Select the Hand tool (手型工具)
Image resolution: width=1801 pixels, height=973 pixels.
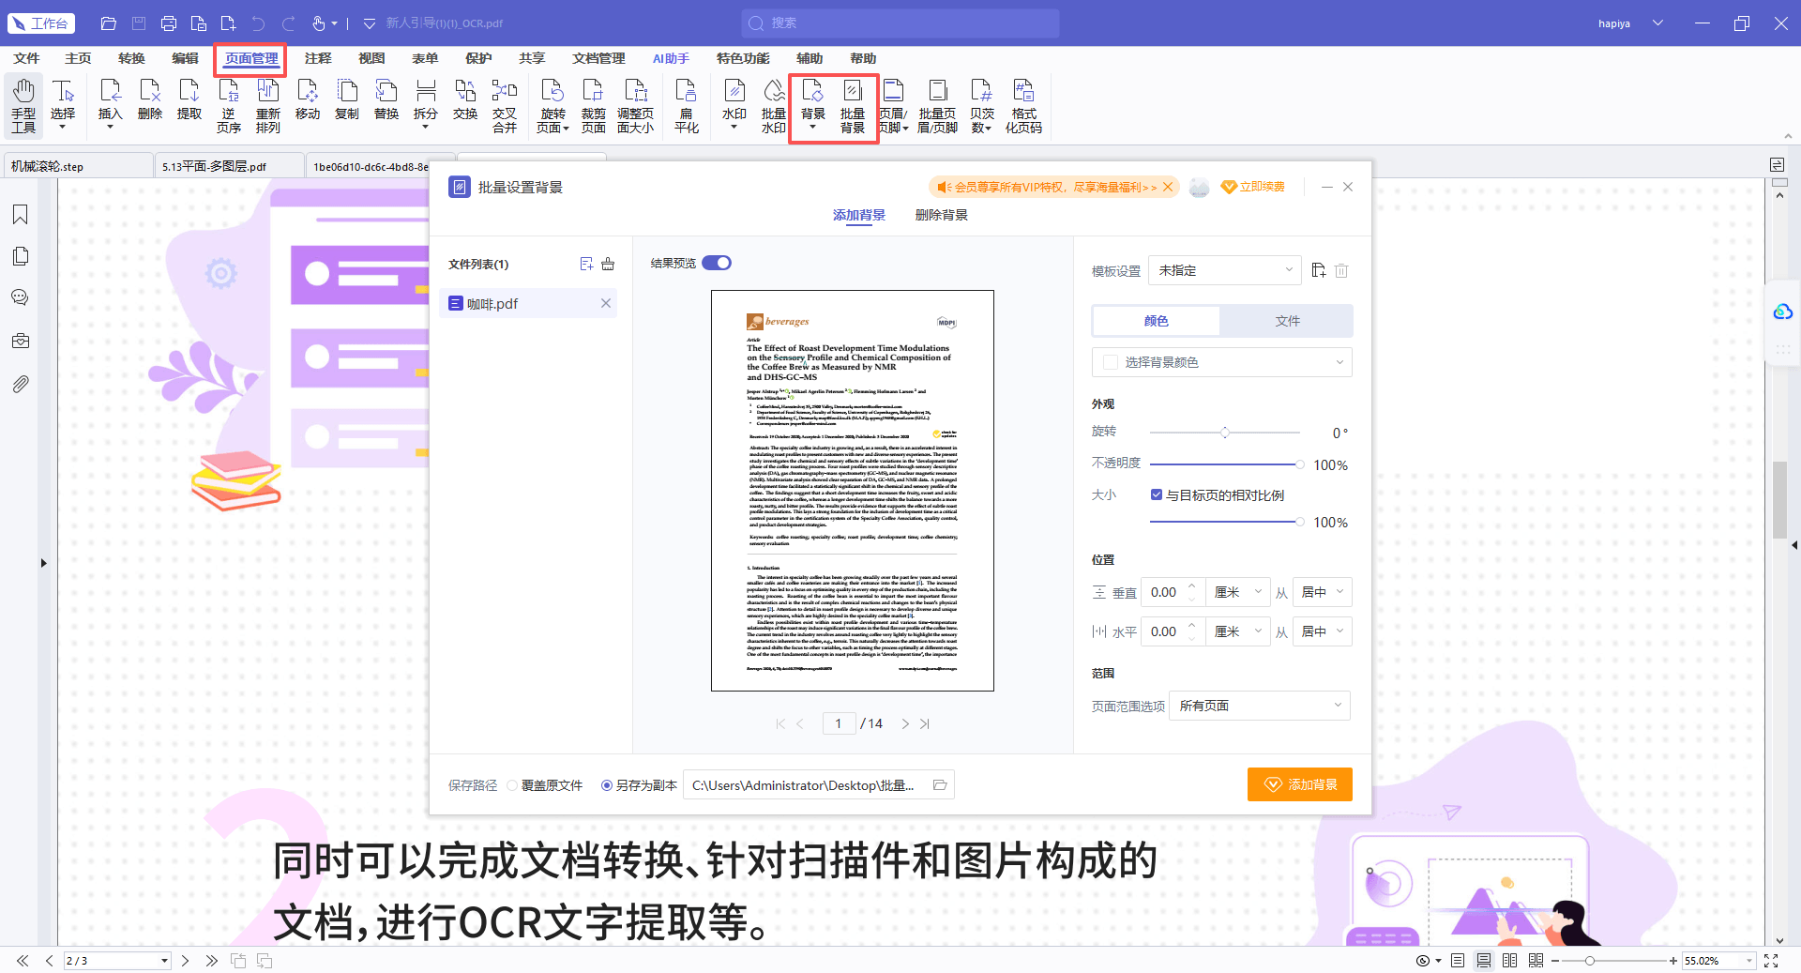click(23, 105)
